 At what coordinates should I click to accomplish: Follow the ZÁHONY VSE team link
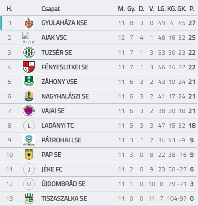tap(59, 82)
